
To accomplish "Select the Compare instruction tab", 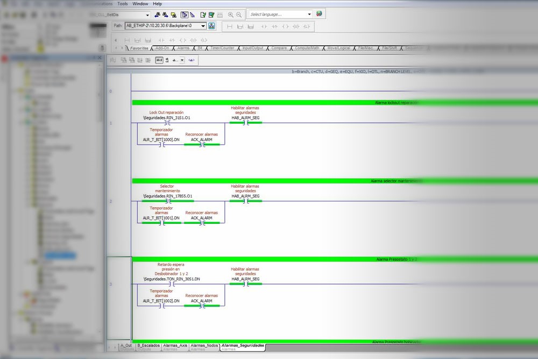I will 279,48.
